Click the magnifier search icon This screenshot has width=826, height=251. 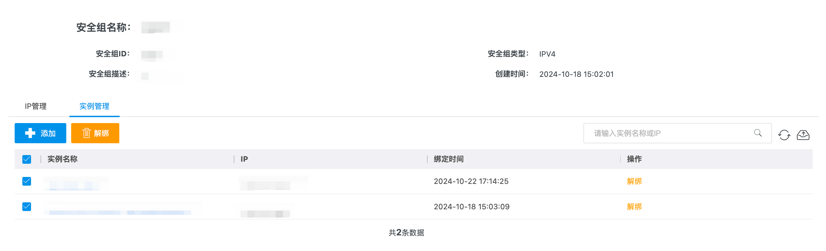758,133
